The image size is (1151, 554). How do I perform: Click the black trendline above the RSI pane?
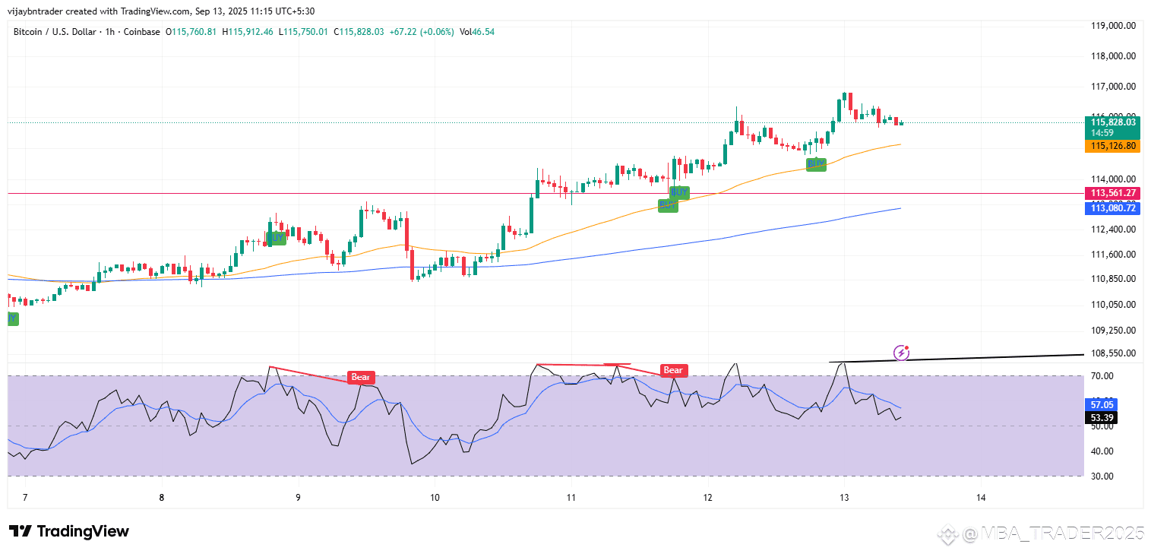point(956,358)
